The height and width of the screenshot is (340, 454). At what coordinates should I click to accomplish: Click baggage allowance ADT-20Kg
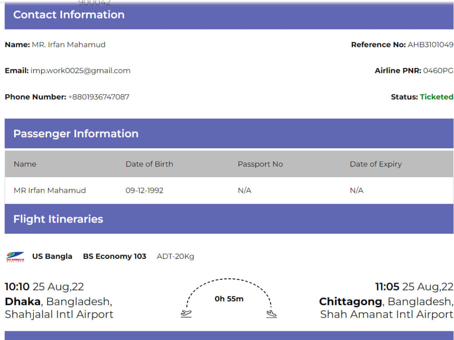175,256
